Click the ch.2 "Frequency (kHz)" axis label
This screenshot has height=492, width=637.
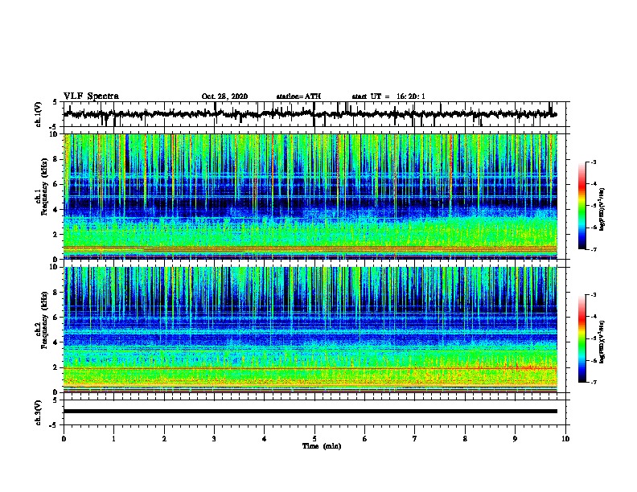[x=44, y=320]
